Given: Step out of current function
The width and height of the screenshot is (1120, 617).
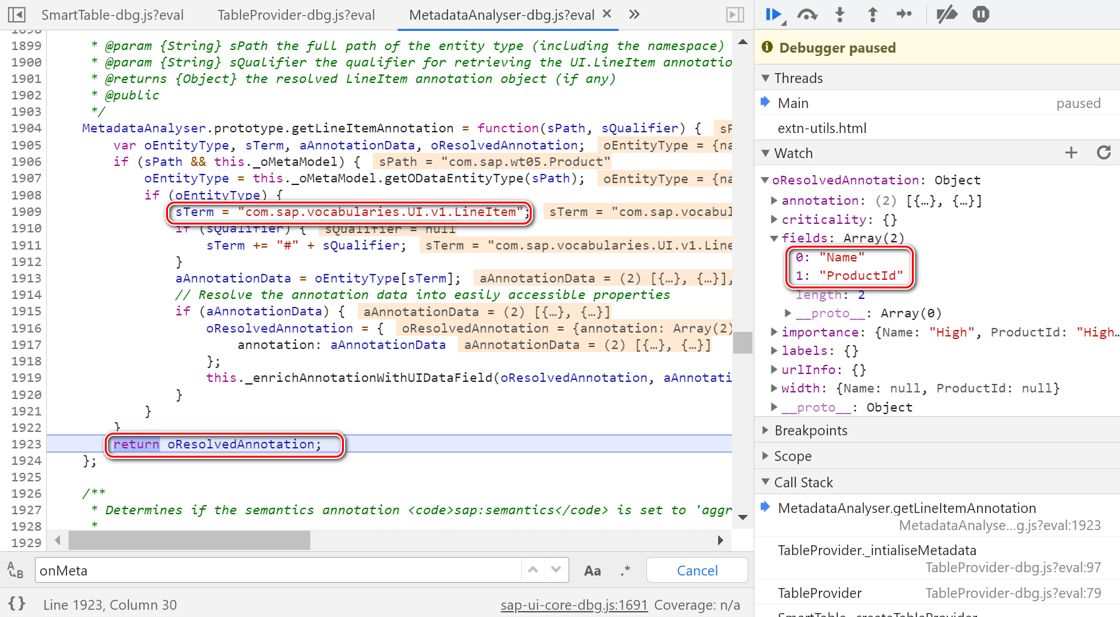Looking at the screenshot, I should point(872,14).
